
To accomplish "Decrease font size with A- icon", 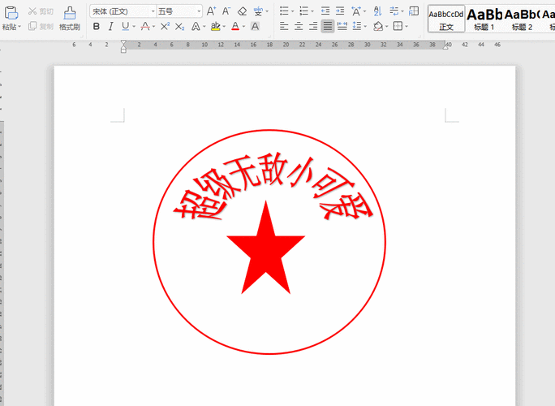I will [x=226, y=11].
